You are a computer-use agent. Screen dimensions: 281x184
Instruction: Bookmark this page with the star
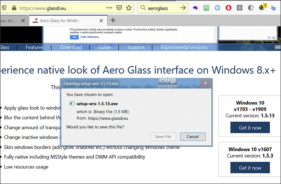pyautogui.click(x=129, y=8)
